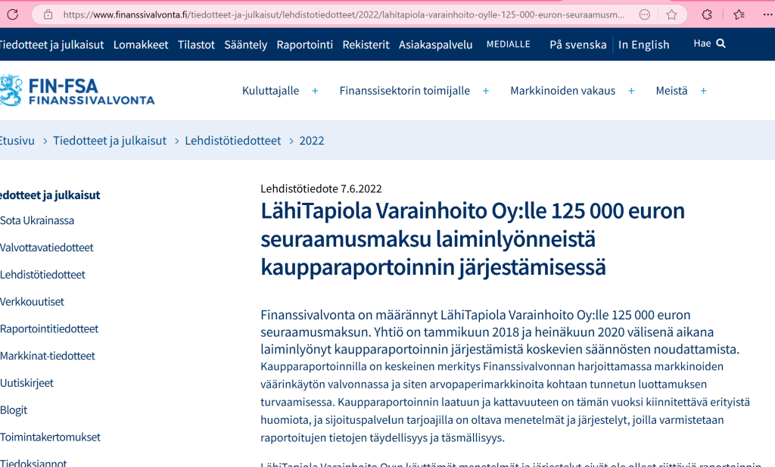Open Lehdistötiedotteet sidebar link
Viewport: 775px width, 467px height.
click(x=42, y=275)
